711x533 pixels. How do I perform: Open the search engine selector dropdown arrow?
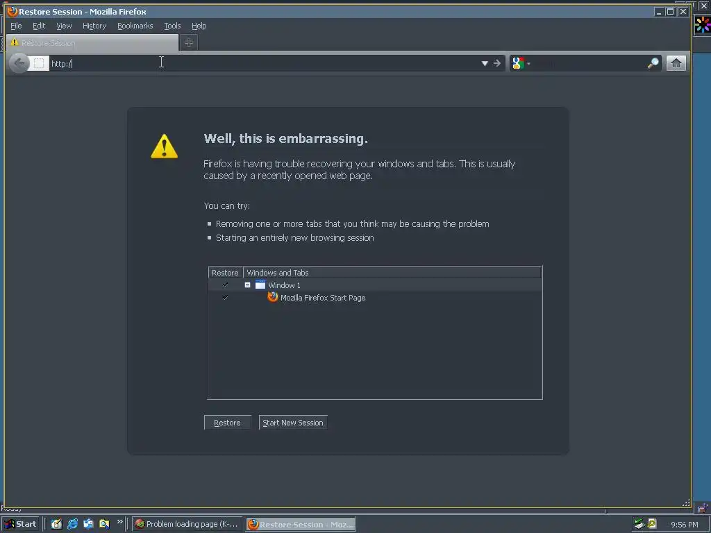point(528,63)
